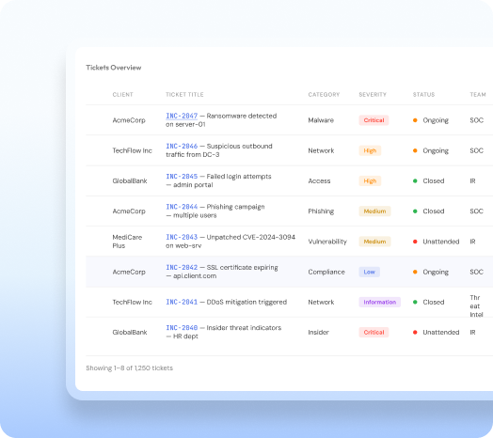Viewport: 493px width, 438px height.
Task: Click High severity badge for INC-2845
Action: click(370, 181)
